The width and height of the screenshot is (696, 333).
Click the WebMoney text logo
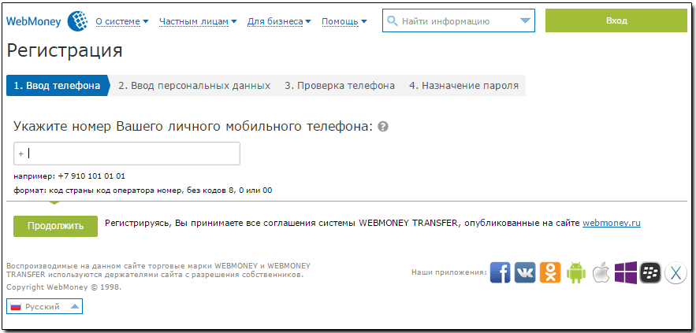[x=34, y=21]
